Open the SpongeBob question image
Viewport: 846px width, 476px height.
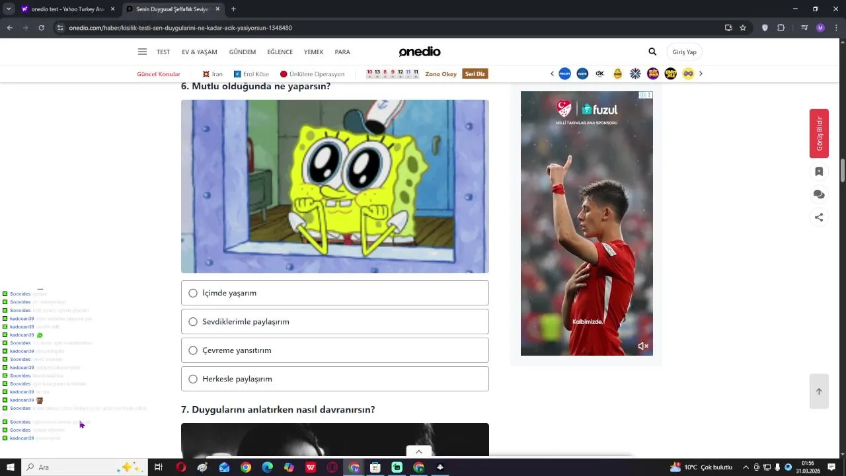pyautogui.click(x=335, y=186)
